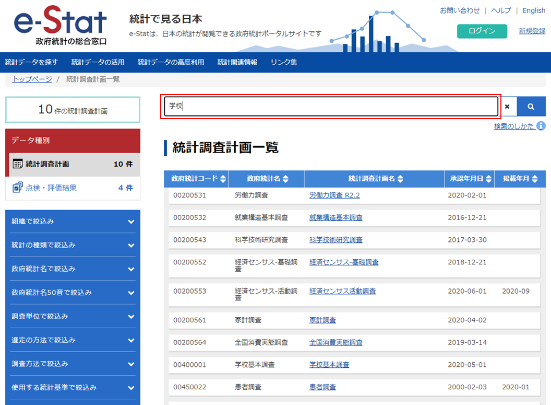Open お問い合わせ link

(460, 10)
